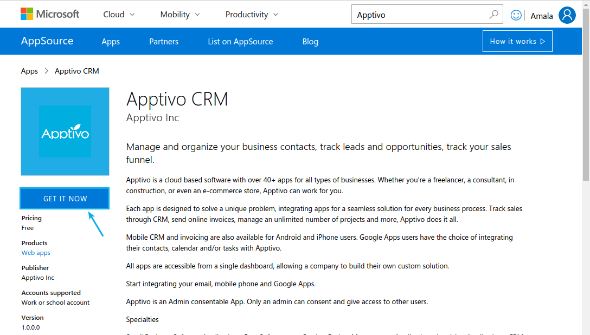Click the Apps breadcrumb link
The height and width of the screenshot is (335, 590).
click(29, 71)
